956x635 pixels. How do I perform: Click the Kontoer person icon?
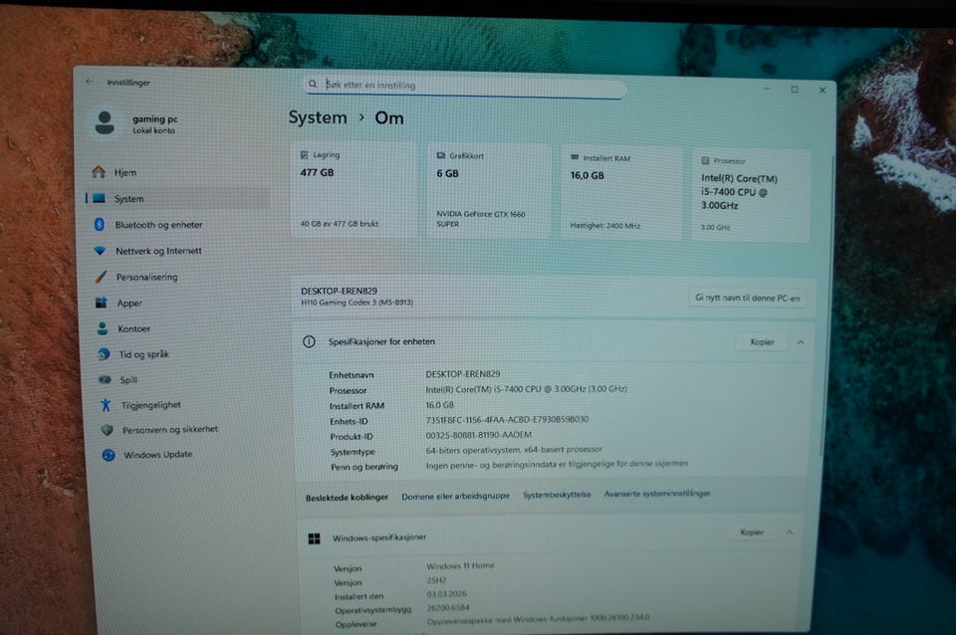103,328
